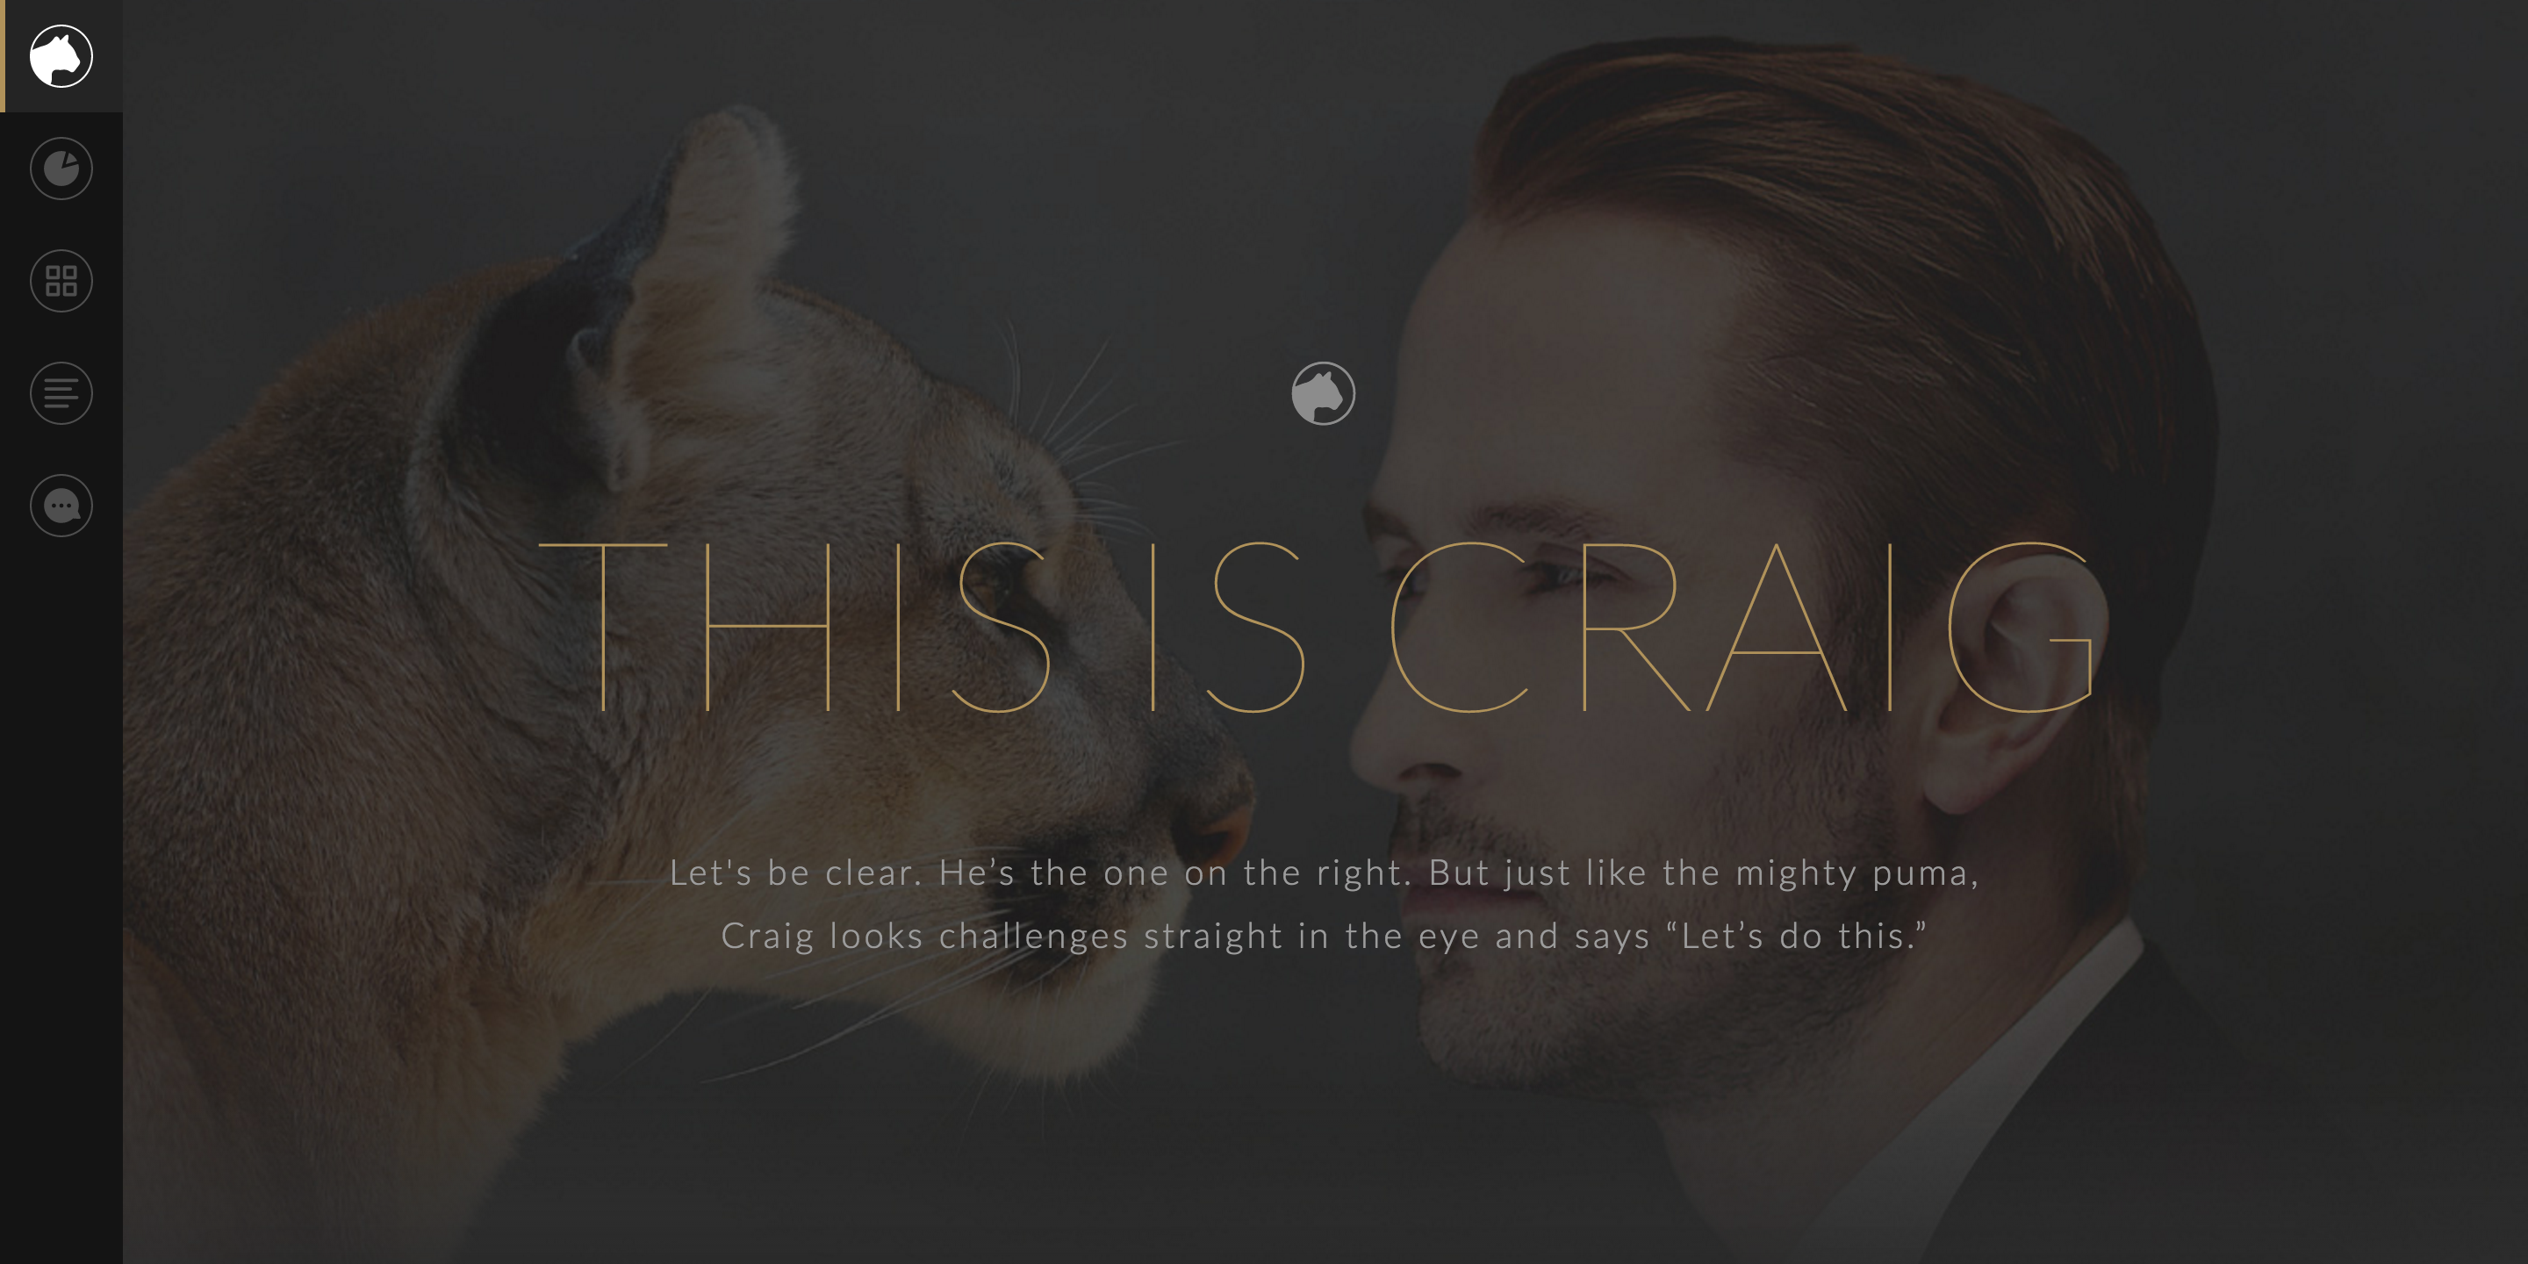Click the sentence "Let's be clear."
The width and height of the screenshot is (2528, 1264).
click(x=796, y=873)
